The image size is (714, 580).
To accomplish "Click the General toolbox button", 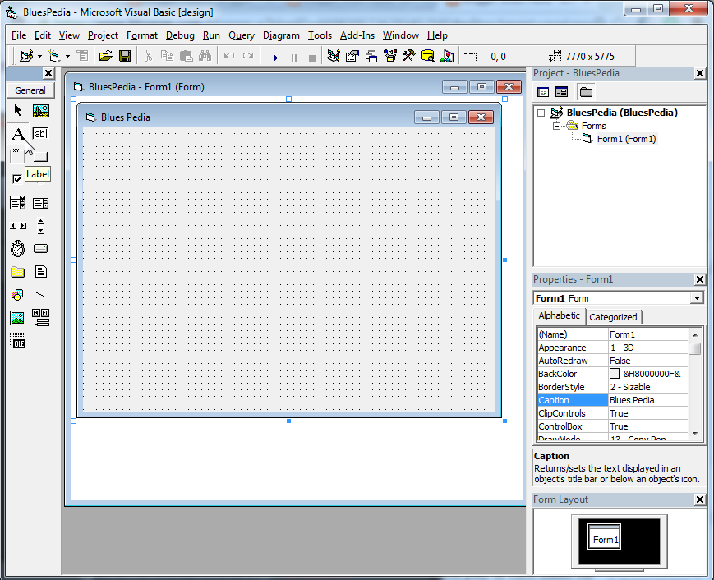I will click(x=30, y=90).
